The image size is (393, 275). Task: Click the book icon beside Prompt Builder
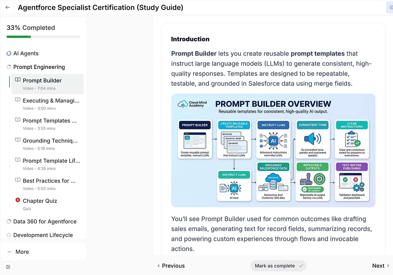18,80
